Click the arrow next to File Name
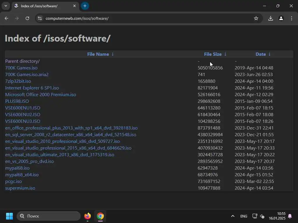The width and height of the screenshot is (298, 223). pyautogui.click(x=113, y=54)
